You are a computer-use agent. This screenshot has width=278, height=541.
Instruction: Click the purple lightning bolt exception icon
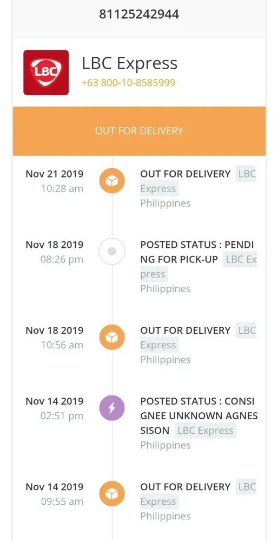[x=112, y=408]
